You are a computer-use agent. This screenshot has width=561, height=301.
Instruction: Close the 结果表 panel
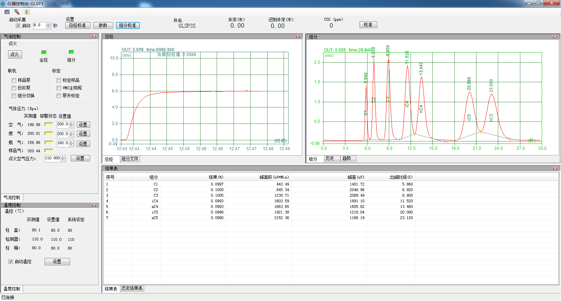[x=555, y=168]
